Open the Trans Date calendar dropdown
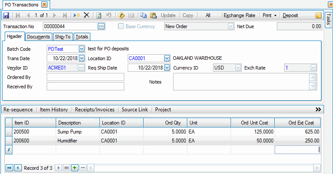The image size is (333, 174). 82,58
